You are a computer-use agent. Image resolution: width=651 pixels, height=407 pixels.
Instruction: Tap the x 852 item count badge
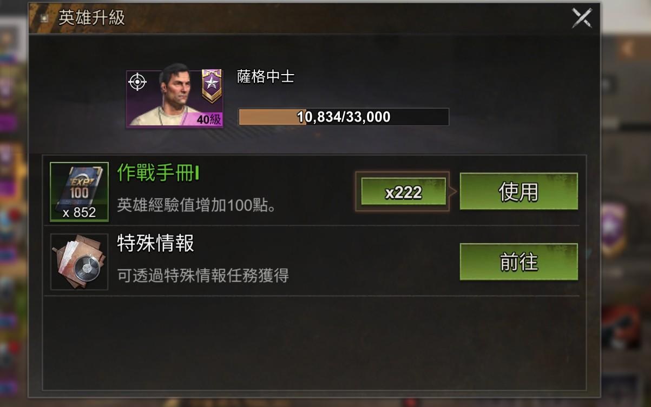[x=79, y=213]
